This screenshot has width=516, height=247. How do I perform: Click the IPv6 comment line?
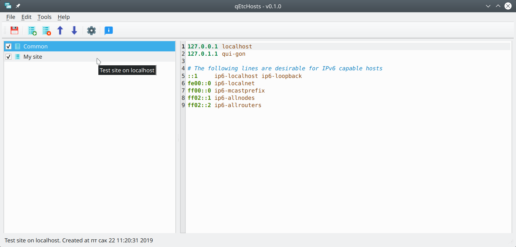pyautogui.click(x=285, y=68)
